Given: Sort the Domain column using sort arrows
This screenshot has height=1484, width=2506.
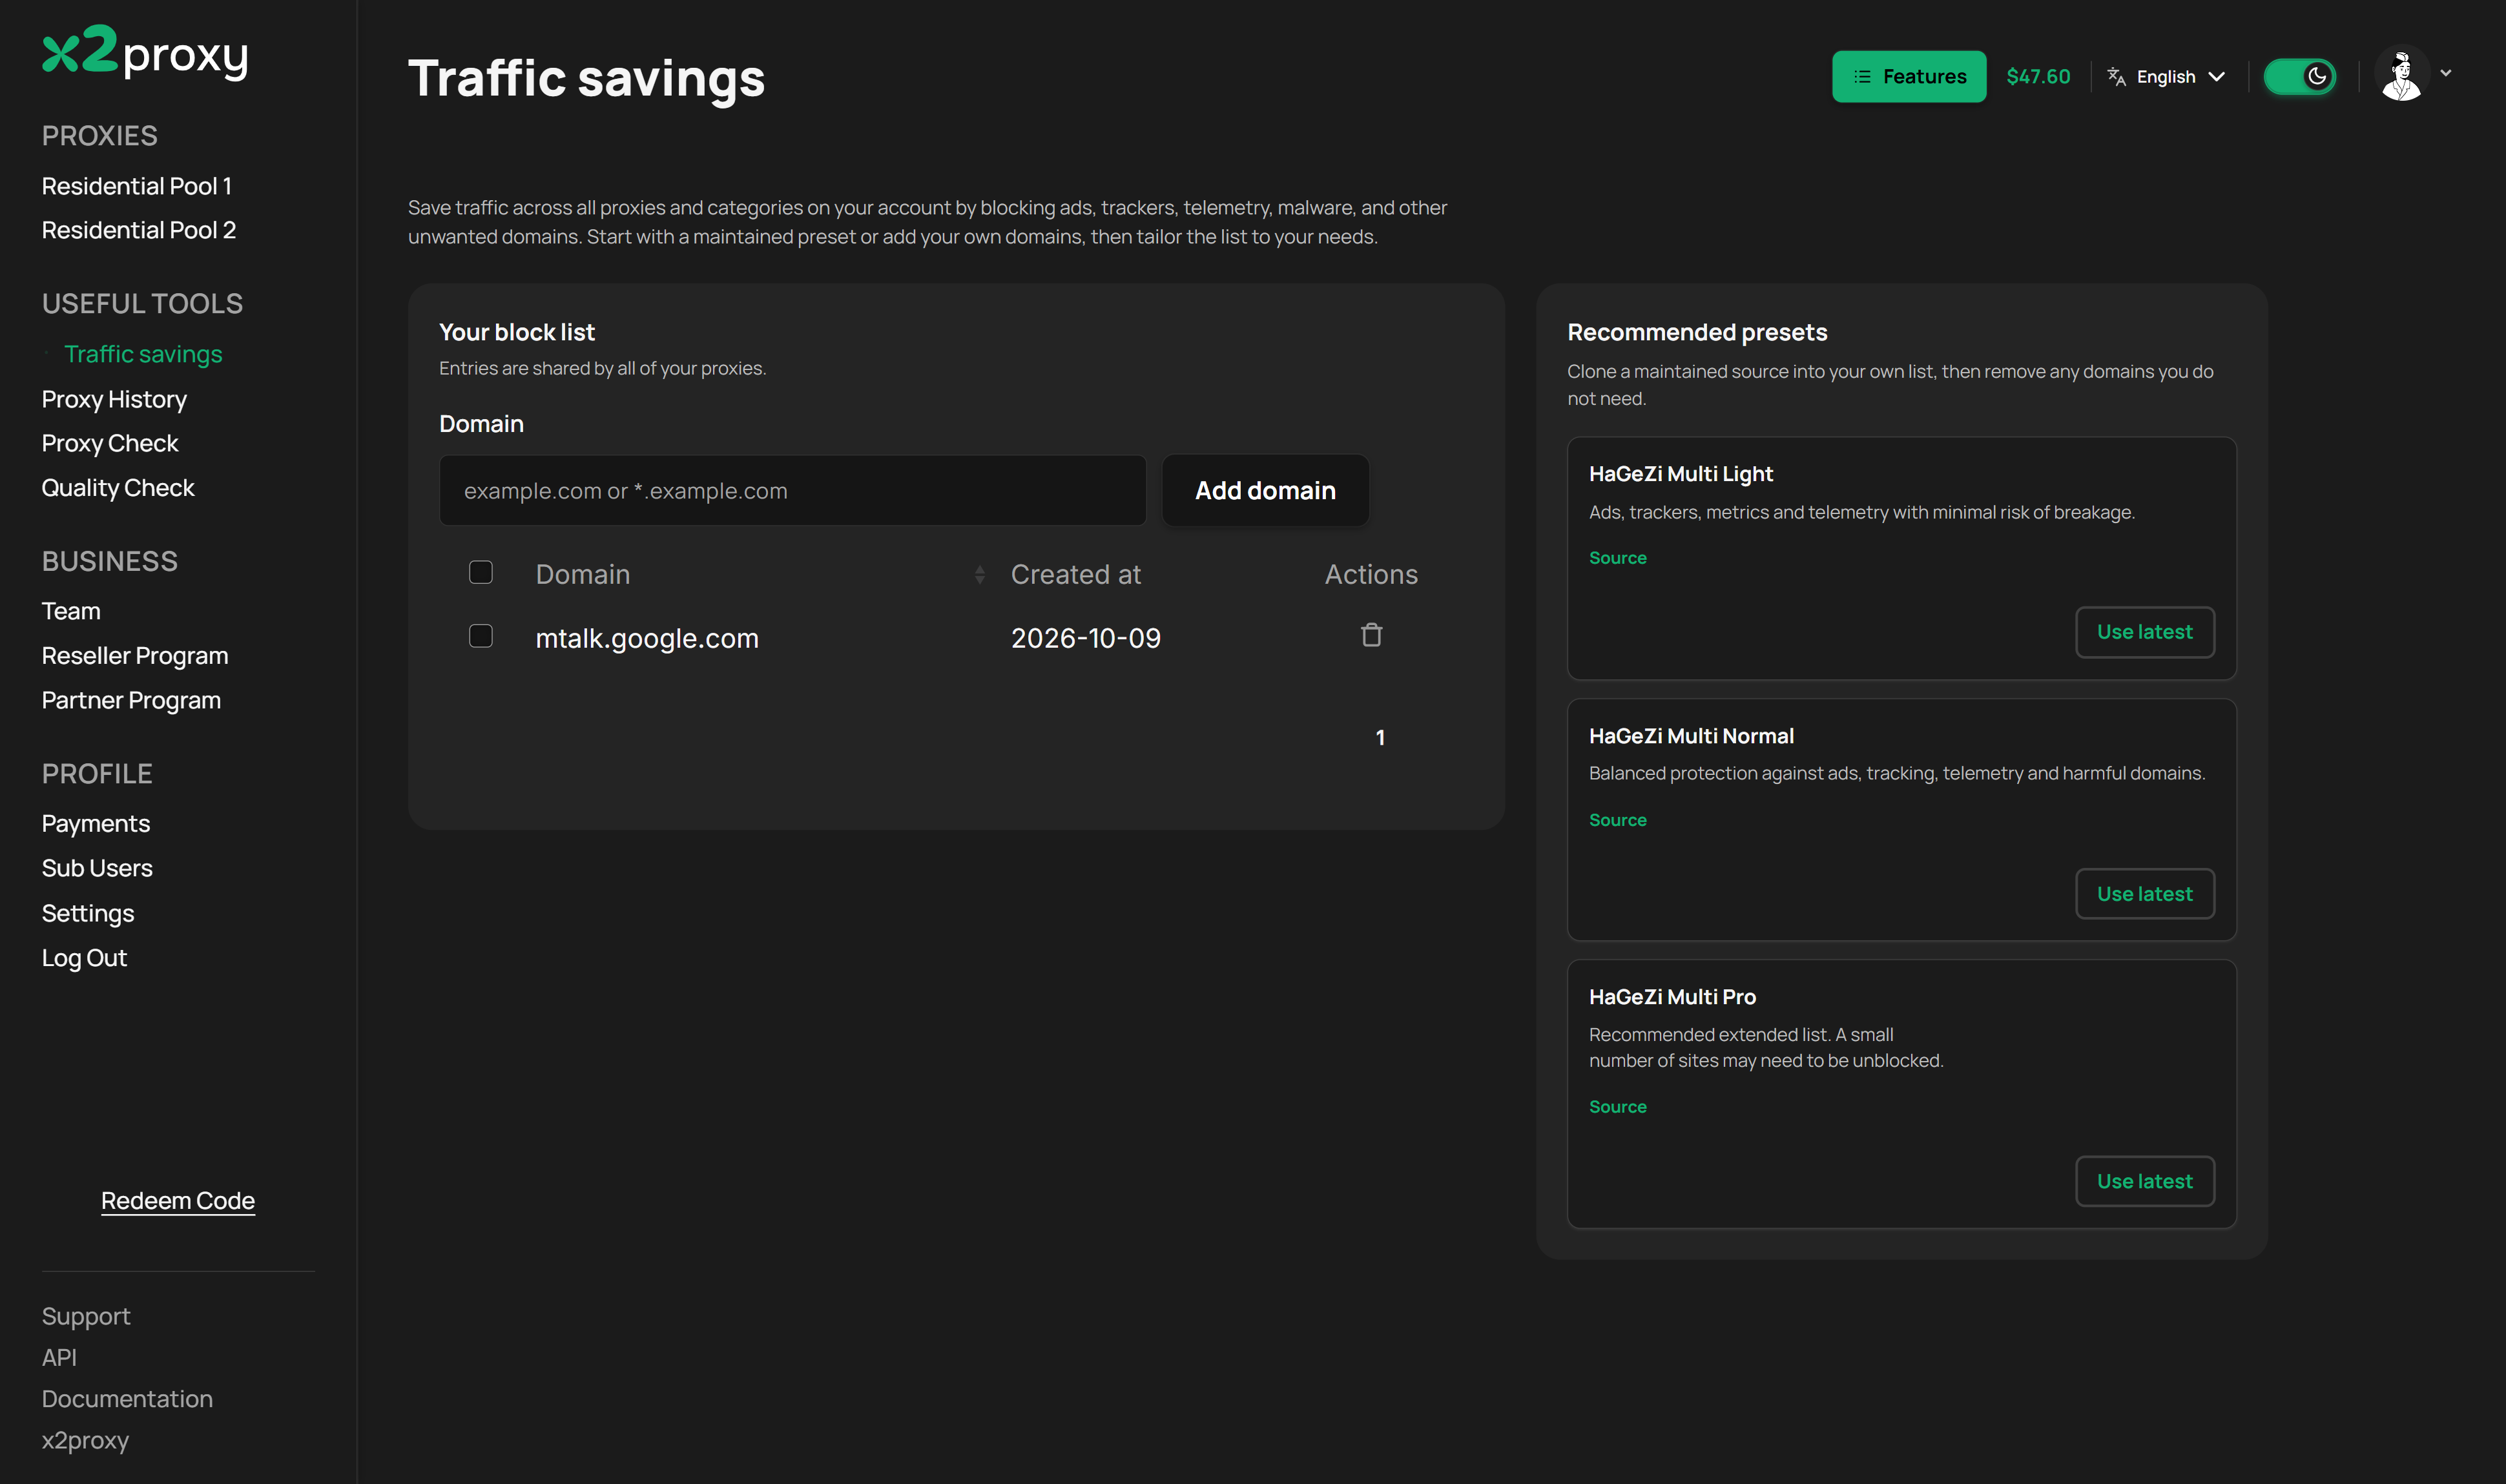Looking at the screenshot, I should (x=979, y=574).
